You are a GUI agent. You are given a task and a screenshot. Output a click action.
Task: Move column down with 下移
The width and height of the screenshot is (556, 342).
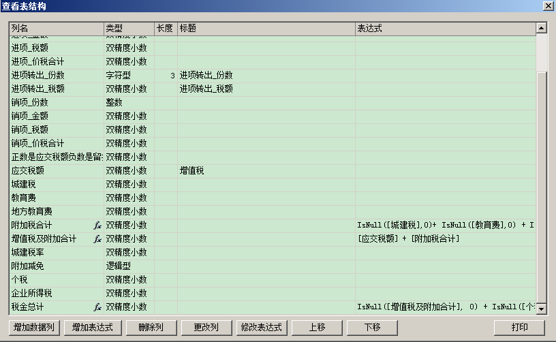[x=372, y=328]
